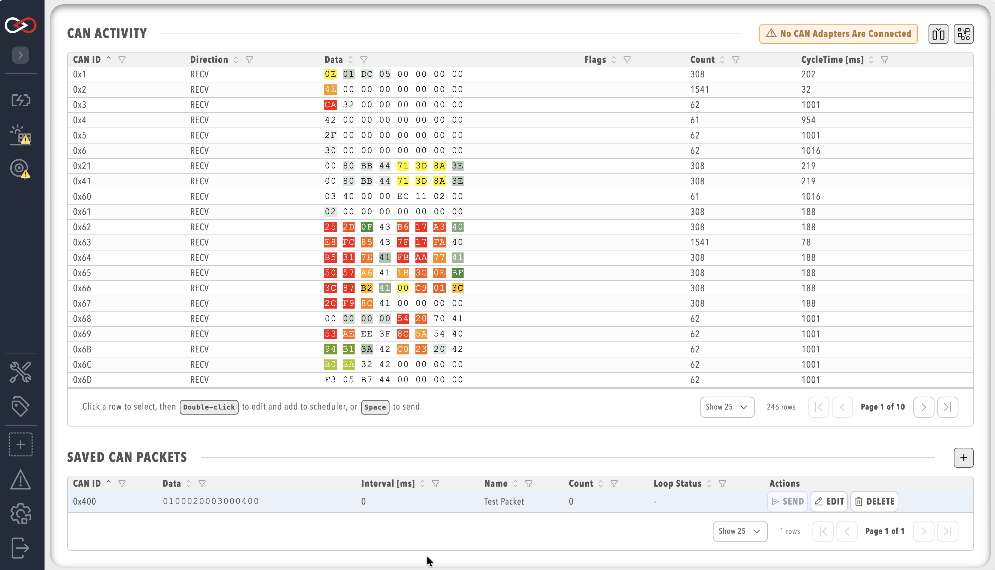
Task: Jump to last page of CAN Activity
Action: coord(947,407)
